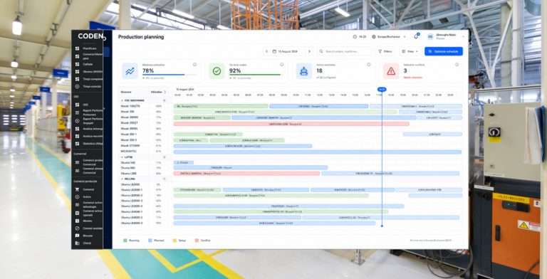
Task: Click the on-time orders checkmark icon
Action: (x=217, y=71)
